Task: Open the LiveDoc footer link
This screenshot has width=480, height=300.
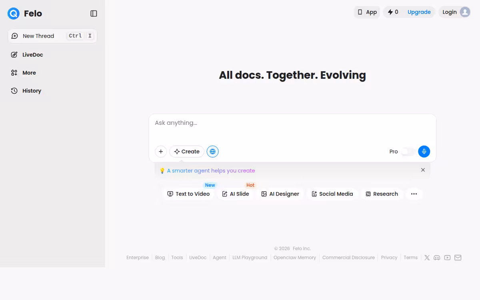Action: coord(198,258)
